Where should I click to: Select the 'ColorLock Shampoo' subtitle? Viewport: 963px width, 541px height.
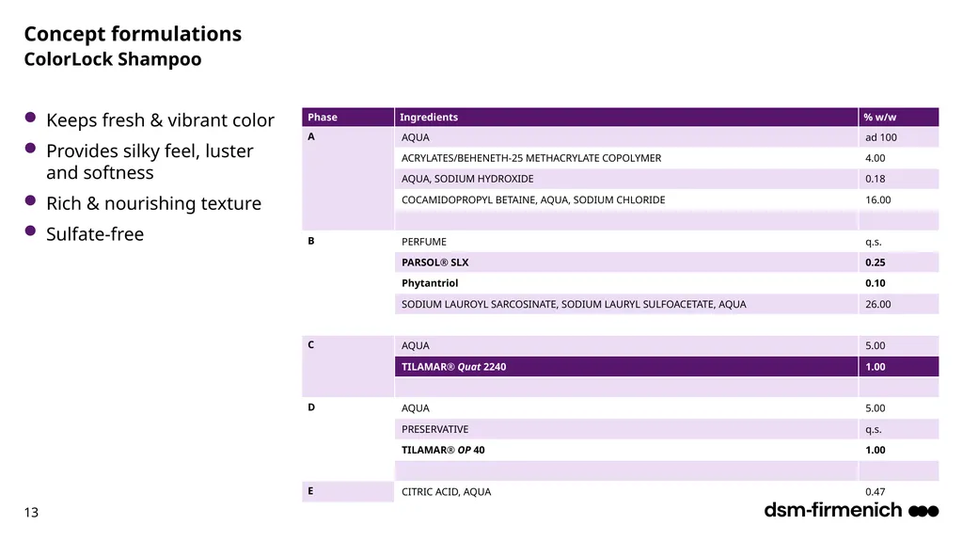(x=113, y=59)
